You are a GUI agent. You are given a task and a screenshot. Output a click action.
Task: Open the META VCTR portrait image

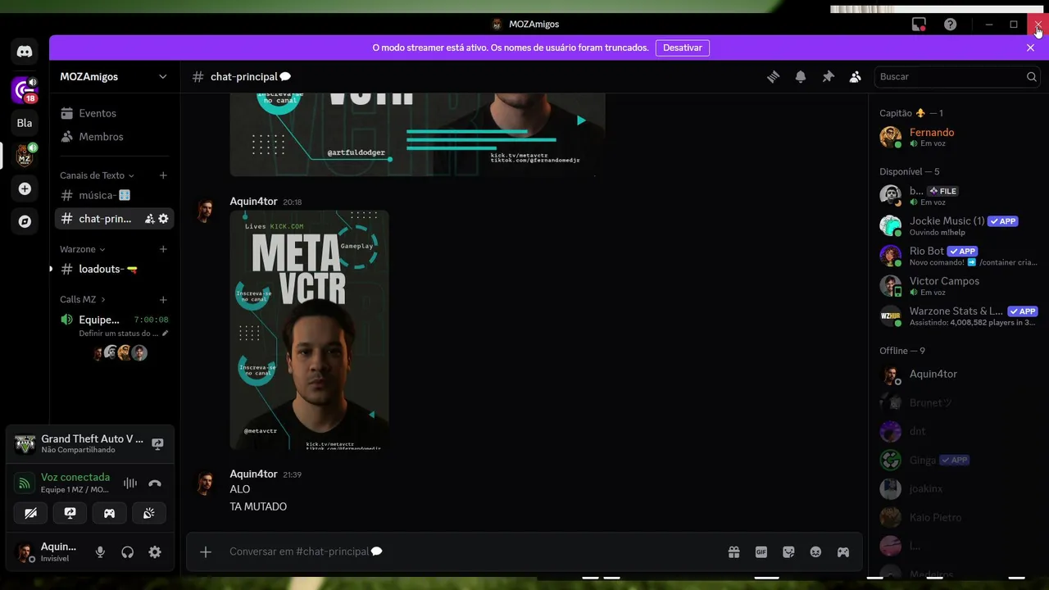click(x=310, y=330)
